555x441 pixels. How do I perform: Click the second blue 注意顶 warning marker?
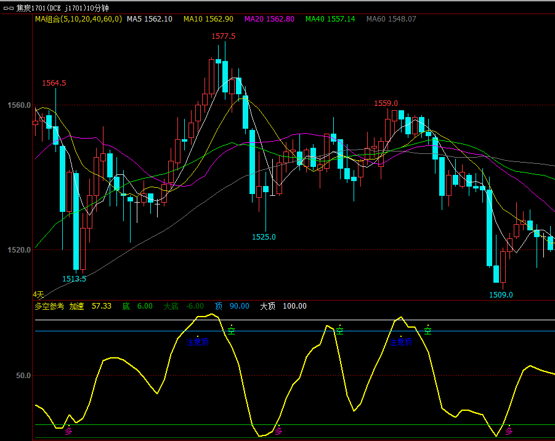401,342
